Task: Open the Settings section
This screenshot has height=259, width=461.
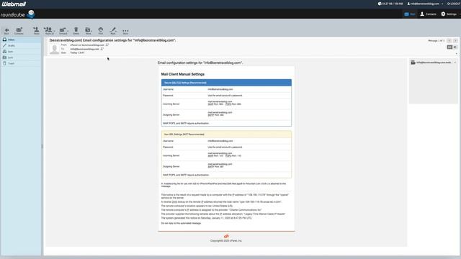Action: click(x=449, y=14)
